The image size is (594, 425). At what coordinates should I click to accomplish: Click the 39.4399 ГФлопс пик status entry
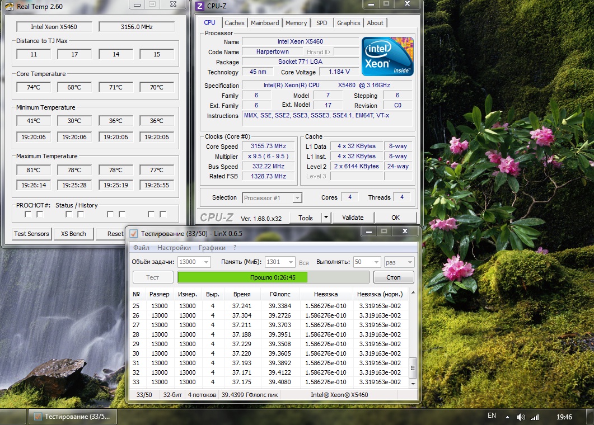coord(250,395)
